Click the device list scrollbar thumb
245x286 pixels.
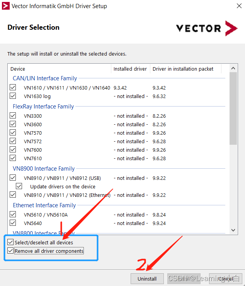click(233, 108)
